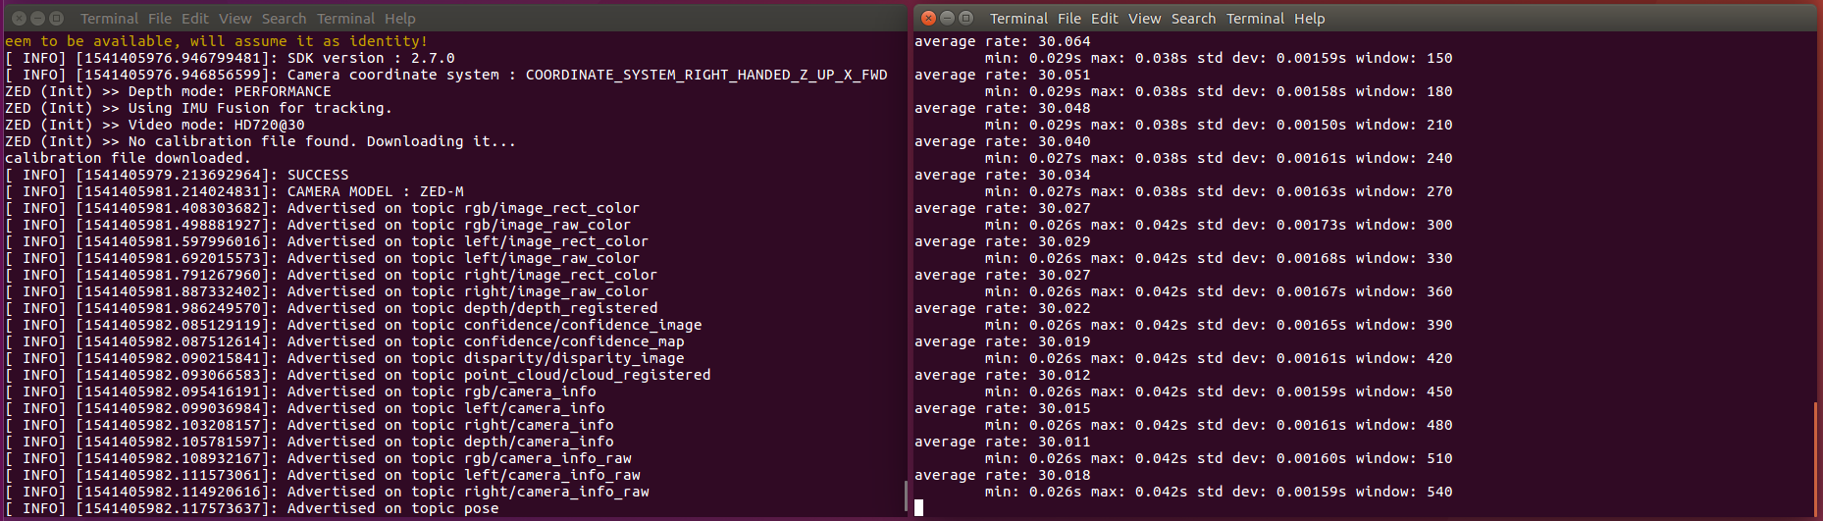Open File menu in left terminal window
This screenshot has height=521, width=1823.
(160, 19)
